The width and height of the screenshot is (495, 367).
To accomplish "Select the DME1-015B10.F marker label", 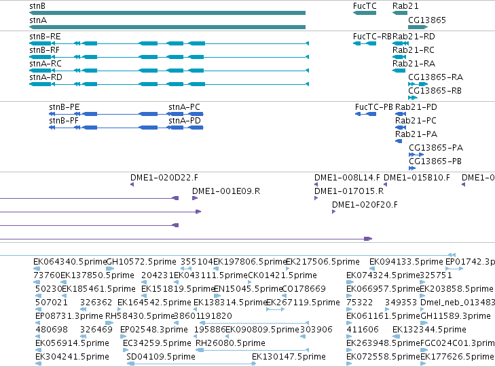I will click(x=417, y=178).
